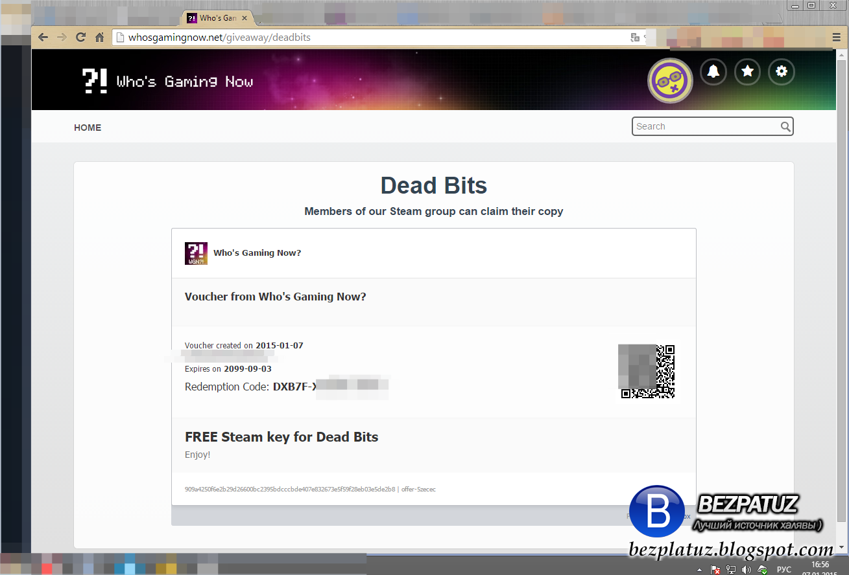Click the magnifier icon in the search box
849x575 pixels.
tap(785, 126)
